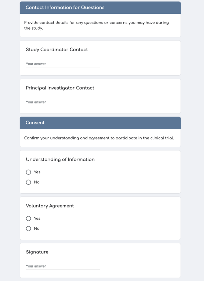Screen dimensions: 204x281
Task: Select Yes for Understanding of Information
Action: (x=28, y=172)
